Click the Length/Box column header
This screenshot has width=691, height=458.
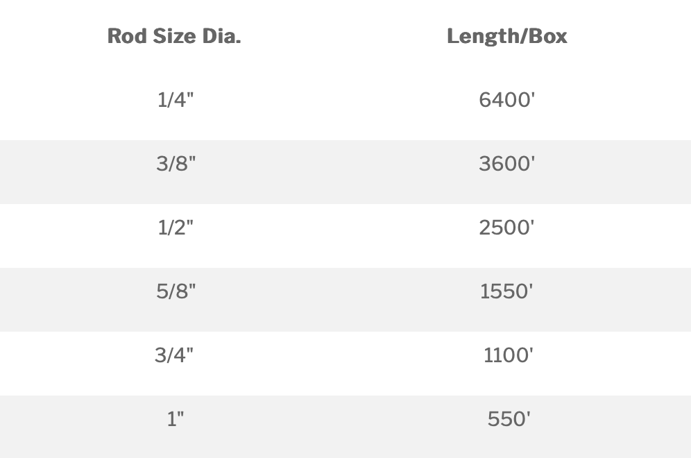coord(506,37)
